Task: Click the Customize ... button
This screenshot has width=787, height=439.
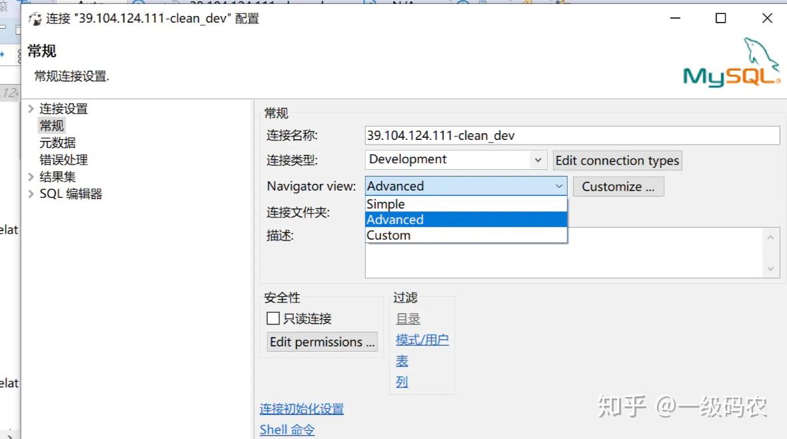Action: (x=618, y=186)
